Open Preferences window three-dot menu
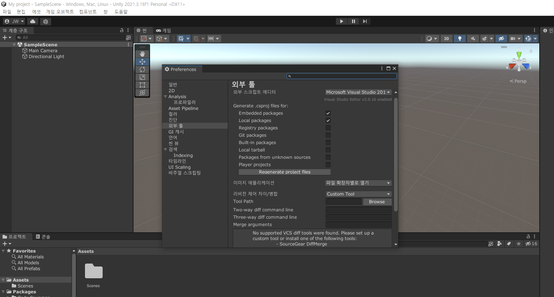The width and height of the screenshot is (554, 297). (382, 68)
